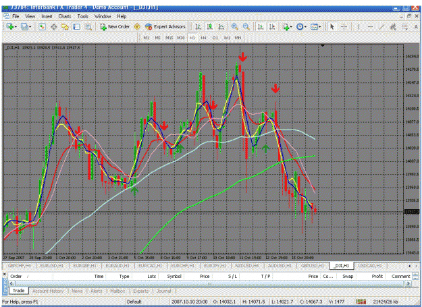Open the Tools menu
This screenshot has width=422, height=307.
(x=83, y=16)
